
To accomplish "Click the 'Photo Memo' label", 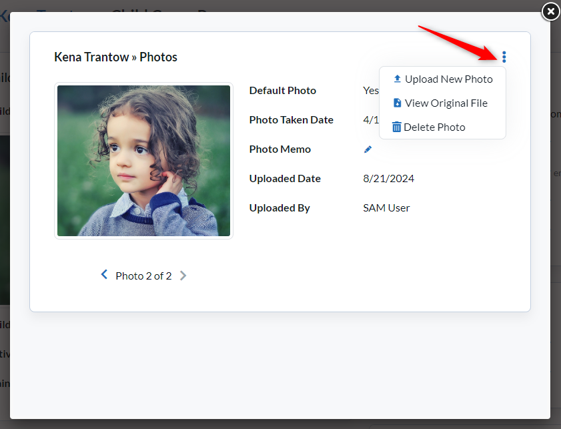I will pos(279,149).
